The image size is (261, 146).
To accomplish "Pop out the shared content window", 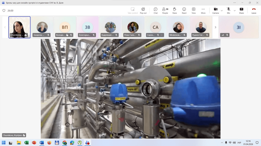I will point(143,10).
